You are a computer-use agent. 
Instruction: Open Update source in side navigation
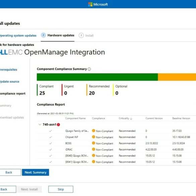(x=10, y=82)
